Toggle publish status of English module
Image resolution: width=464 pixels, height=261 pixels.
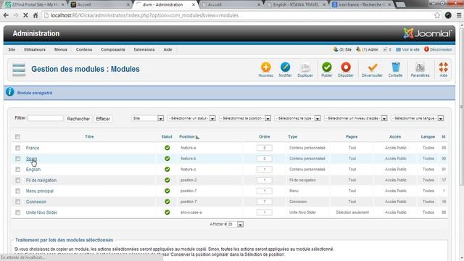pos(167,169)
